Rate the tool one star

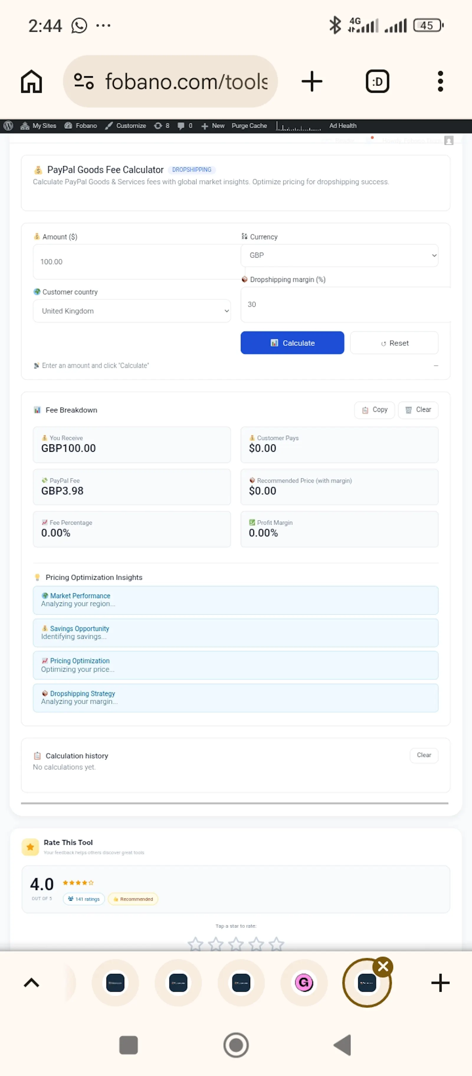[195, 944]
